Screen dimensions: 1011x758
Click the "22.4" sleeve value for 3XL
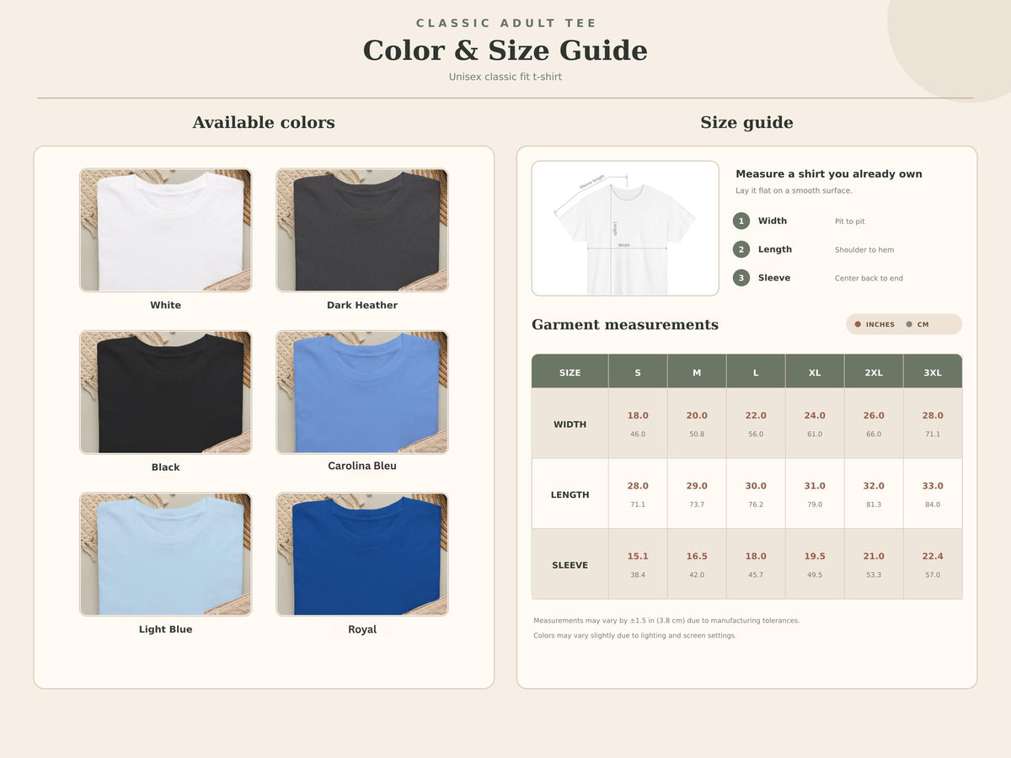tap(933, 557)
